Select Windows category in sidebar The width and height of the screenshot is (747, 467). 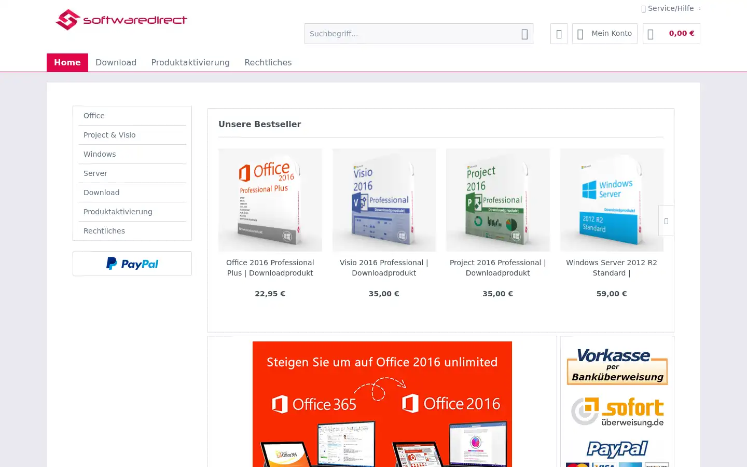[x=132, y=154]
